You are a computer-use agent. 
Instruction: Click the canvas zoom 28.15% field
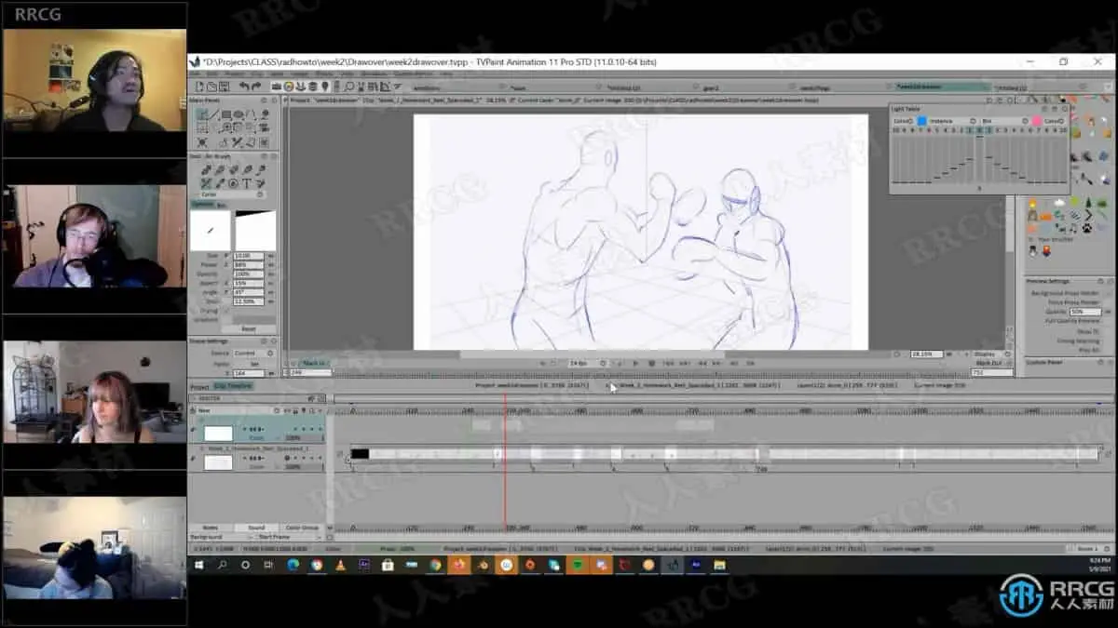(x=925, y=354)
